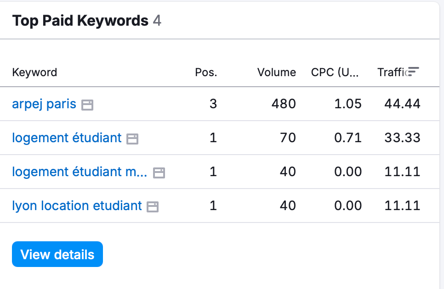Open the "logement étudiant" keyword link
The image size is (444, 289).
click(x=67, y=138)
